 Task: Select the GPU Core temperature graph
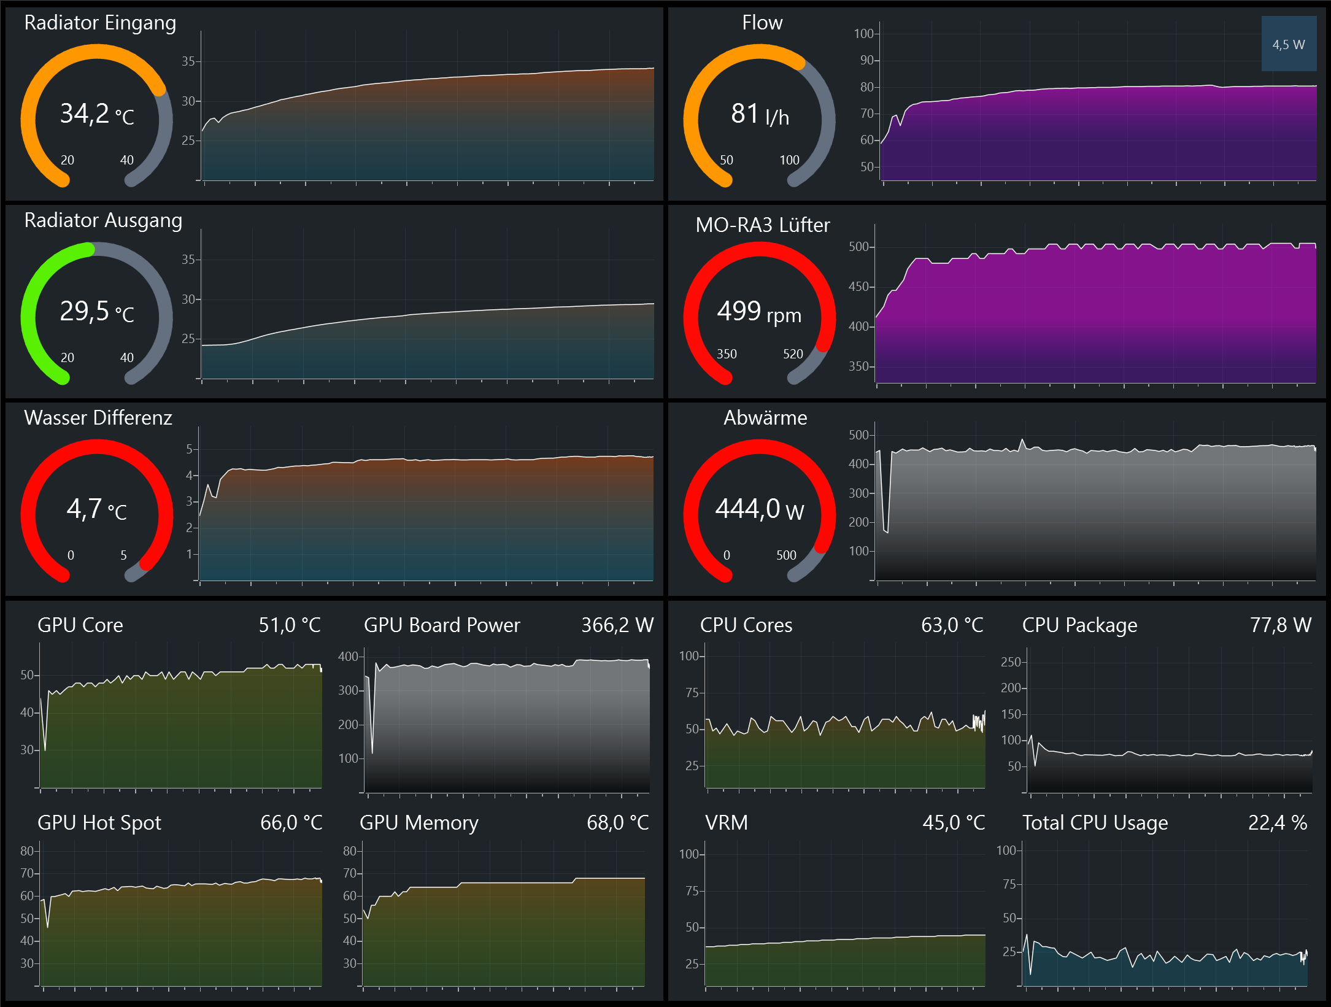[180, 724]
